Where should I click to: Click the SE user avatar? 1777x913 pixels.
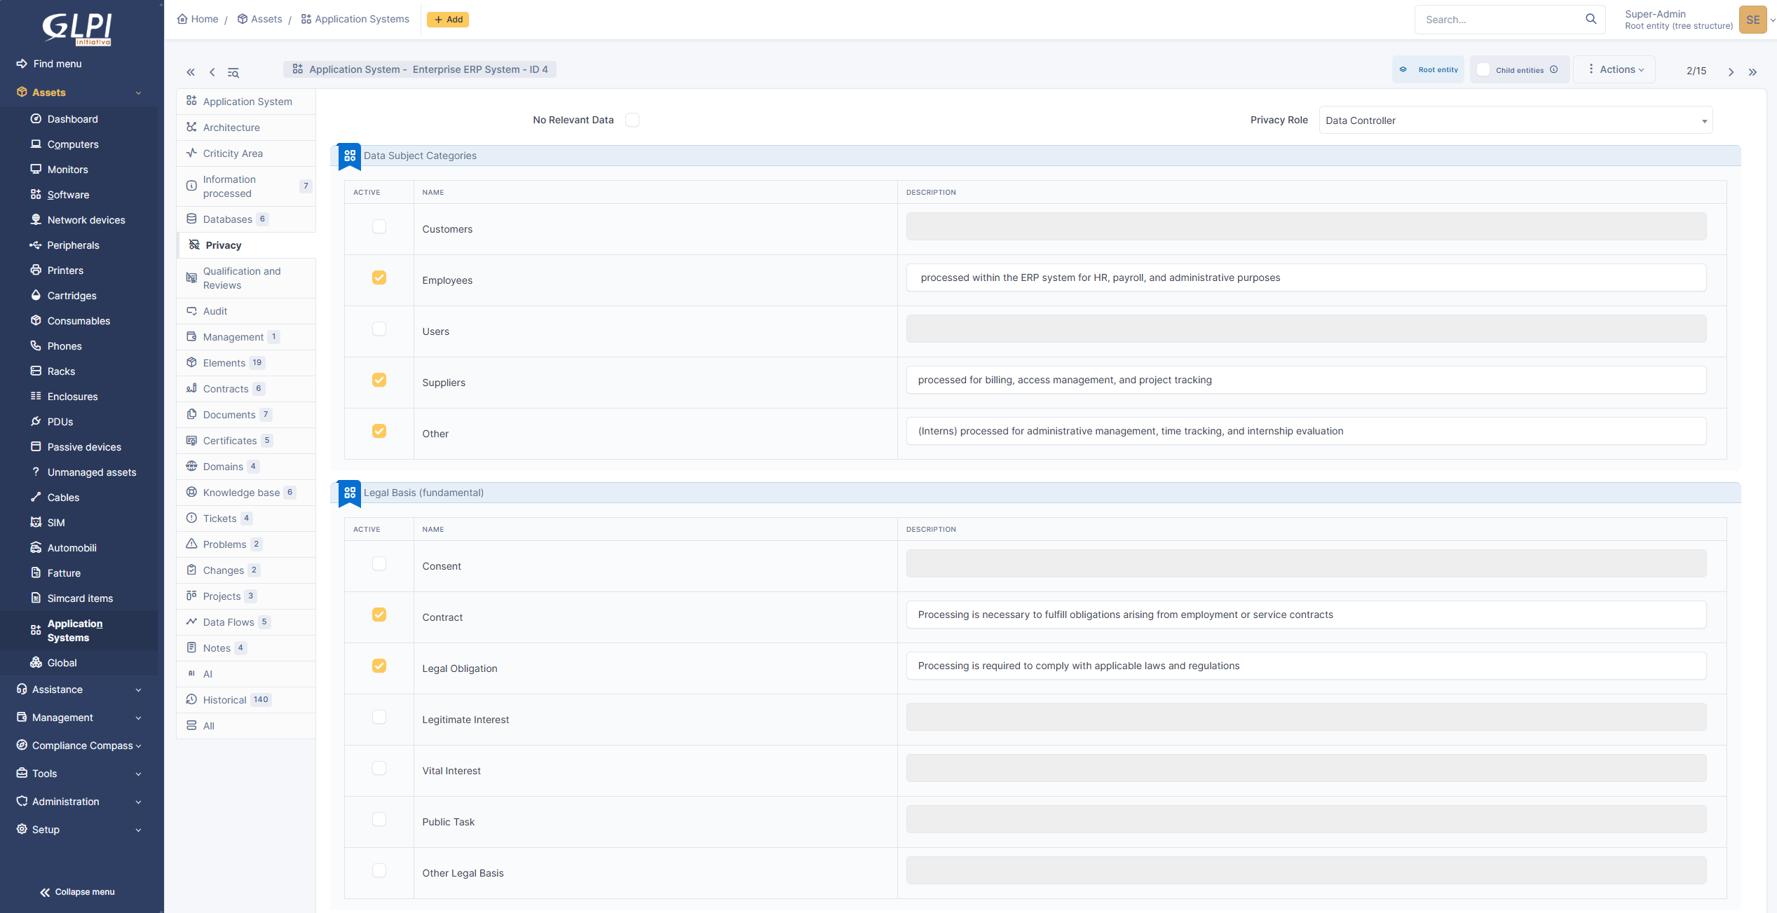click(x=1753, y=20)
